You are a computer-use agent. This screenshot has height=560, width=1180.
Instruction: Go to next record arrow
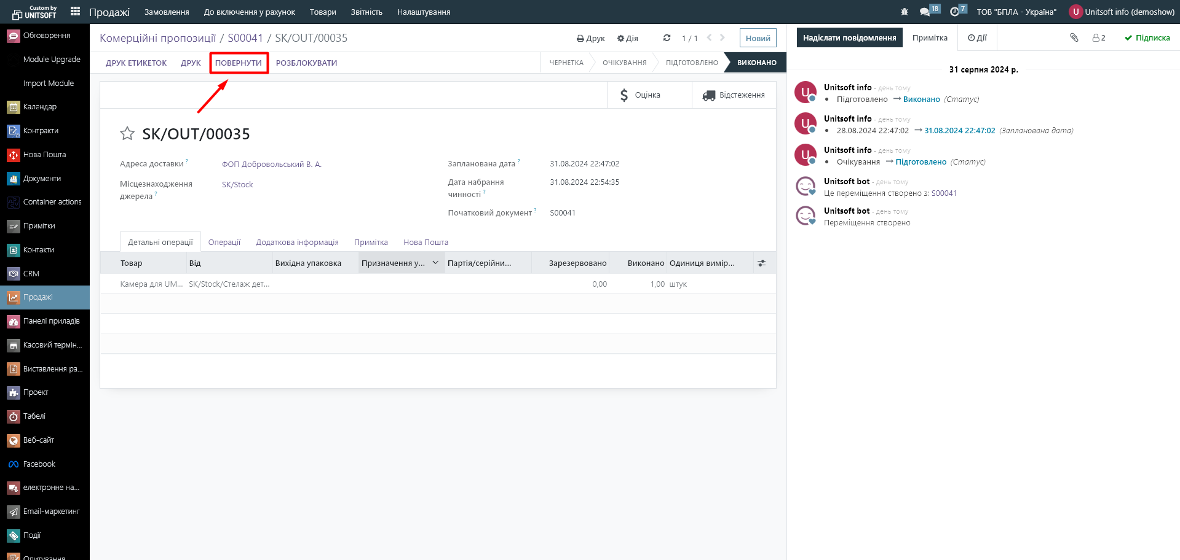tap(723, 38)
